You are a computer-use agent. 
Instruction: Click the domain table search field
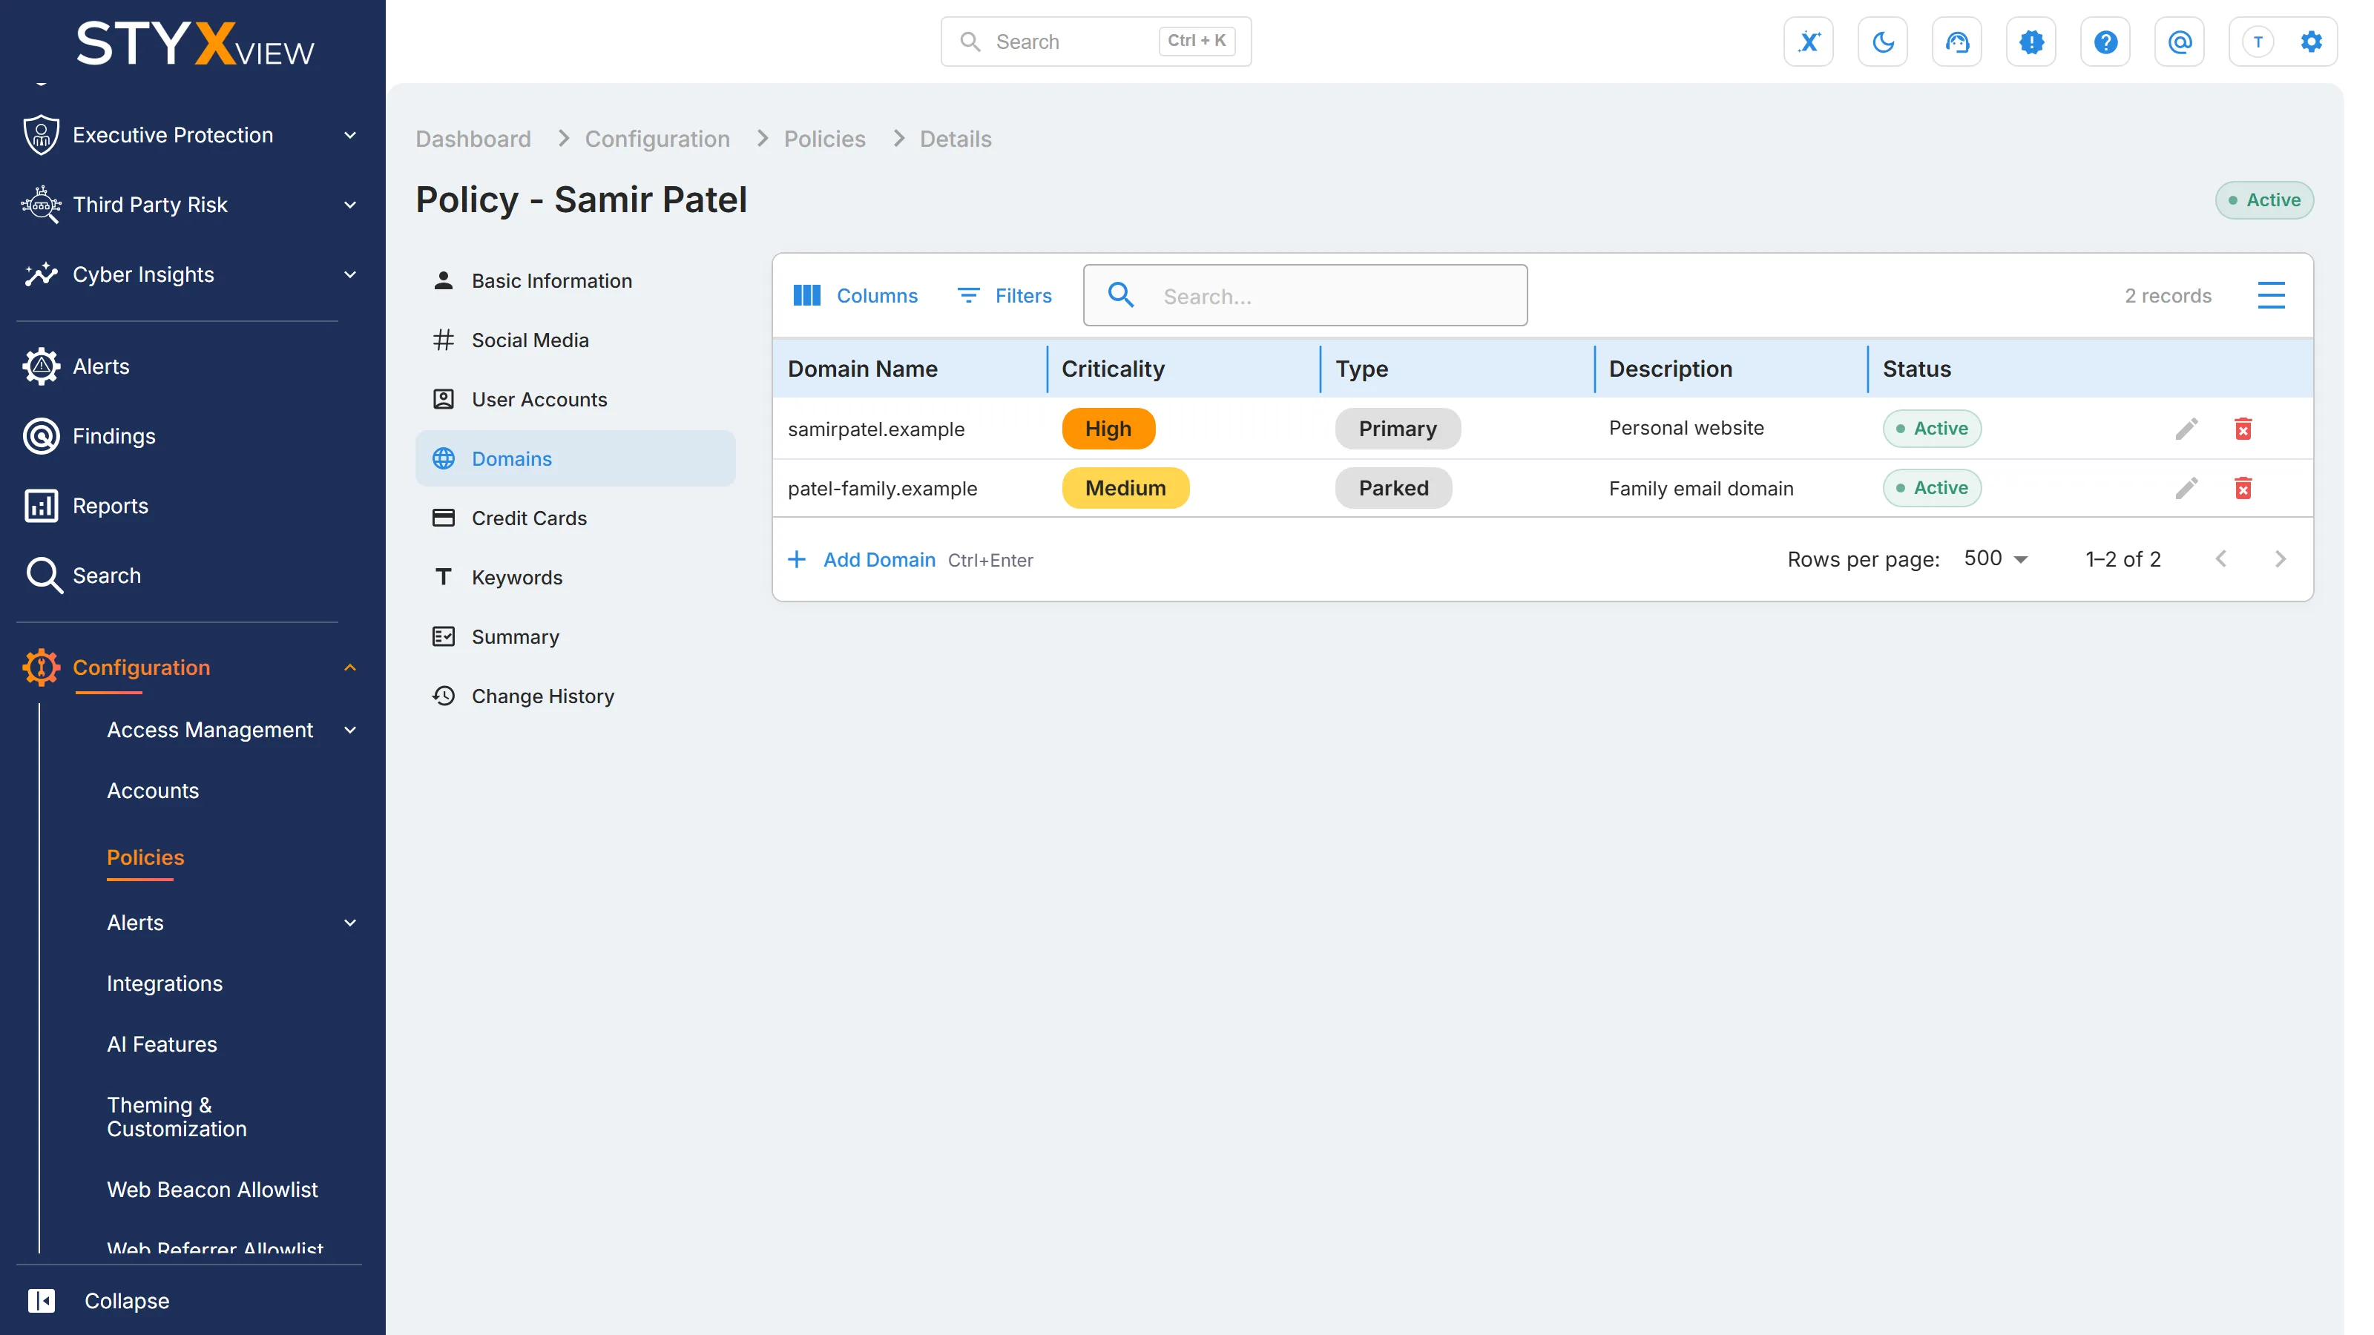click(1305, 296)
